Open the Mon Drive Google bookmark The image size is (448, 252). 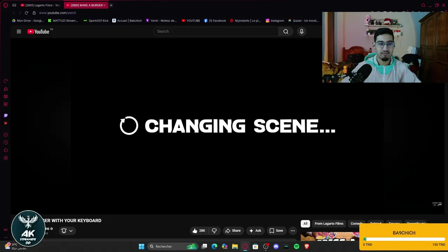click(x=28, y=21)
